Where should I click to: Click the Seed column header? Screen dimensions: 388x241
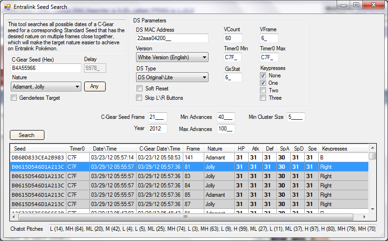(x=38, y=149)
